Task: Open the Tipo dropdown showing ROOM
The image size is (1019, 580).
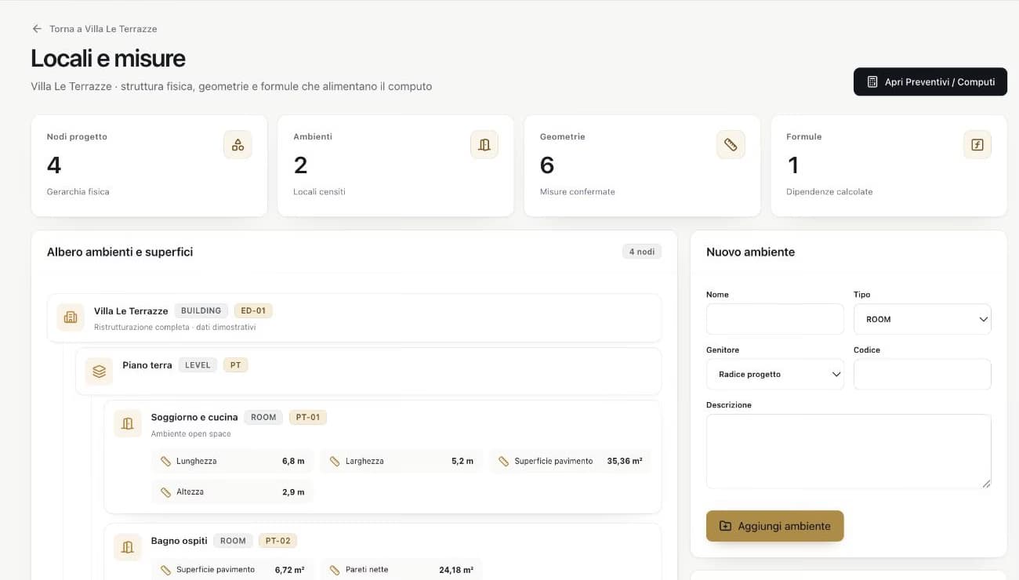Action: (923, 319)
